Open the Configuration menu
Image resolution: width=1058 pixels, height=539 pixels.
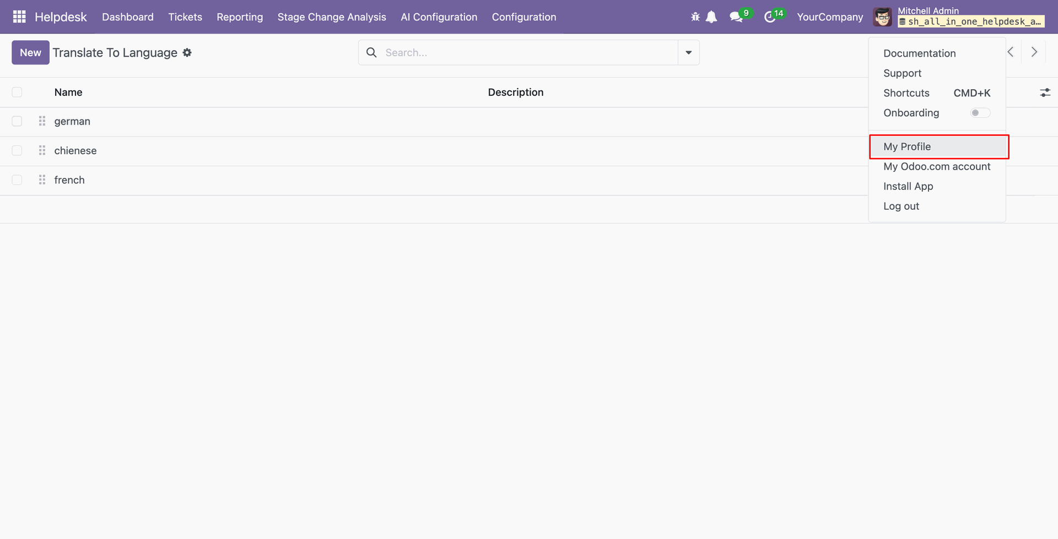pos(524,17)
